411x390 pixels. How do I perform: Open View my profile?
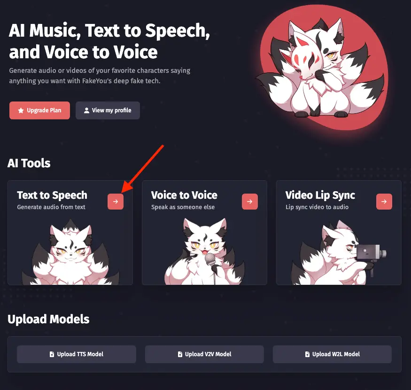tap(108, 110)
